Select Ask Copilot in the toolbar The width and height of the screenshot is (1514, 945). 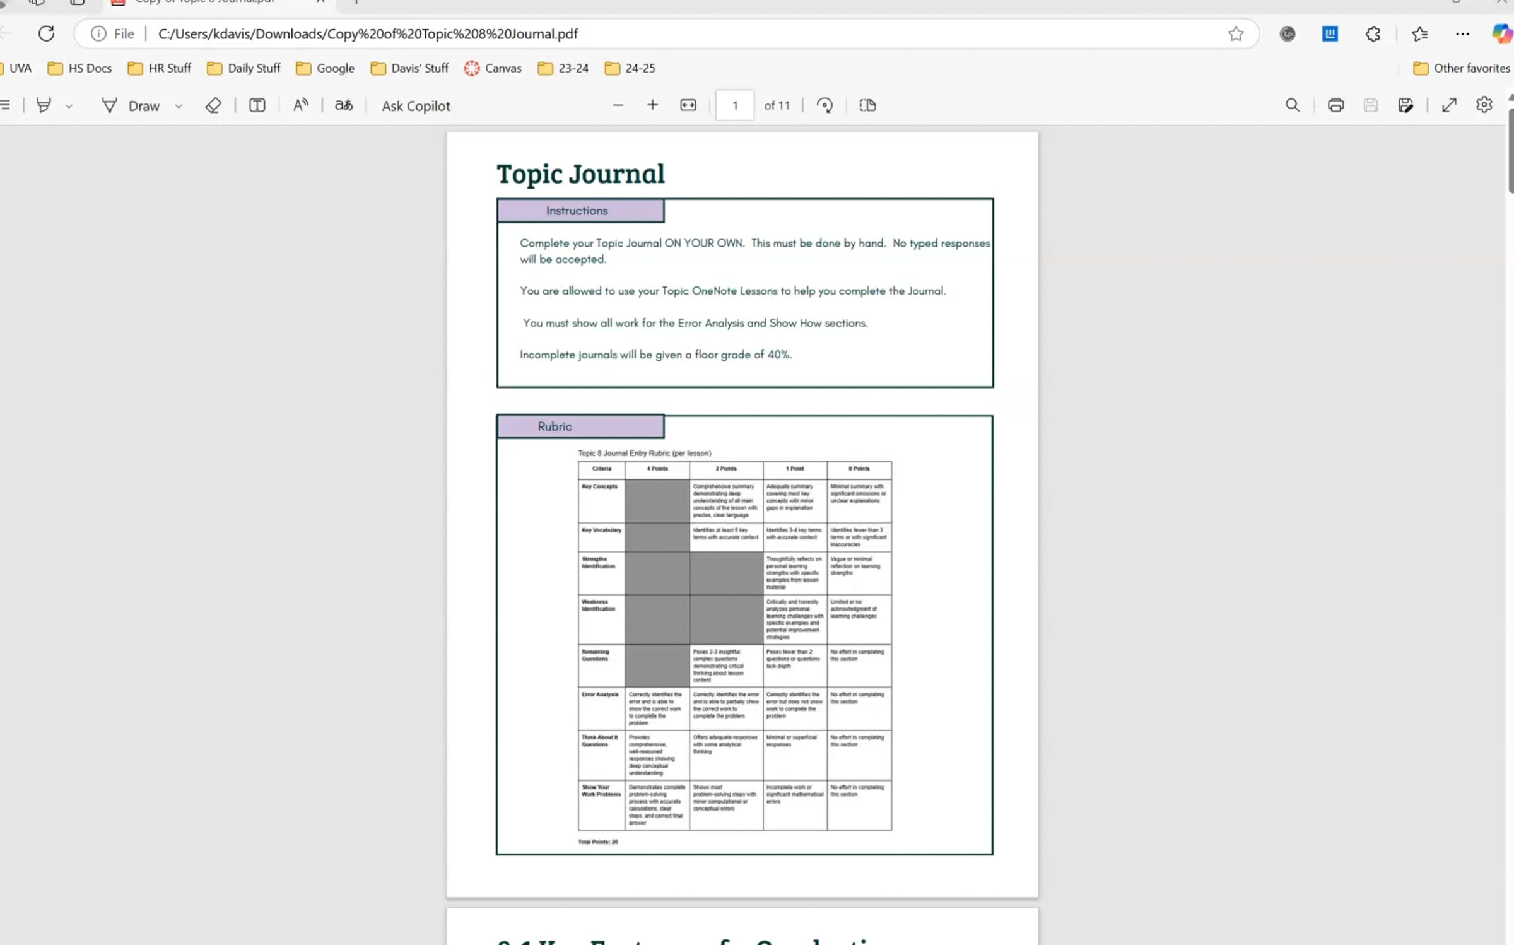pyautogui.click(x=415, y=105)
